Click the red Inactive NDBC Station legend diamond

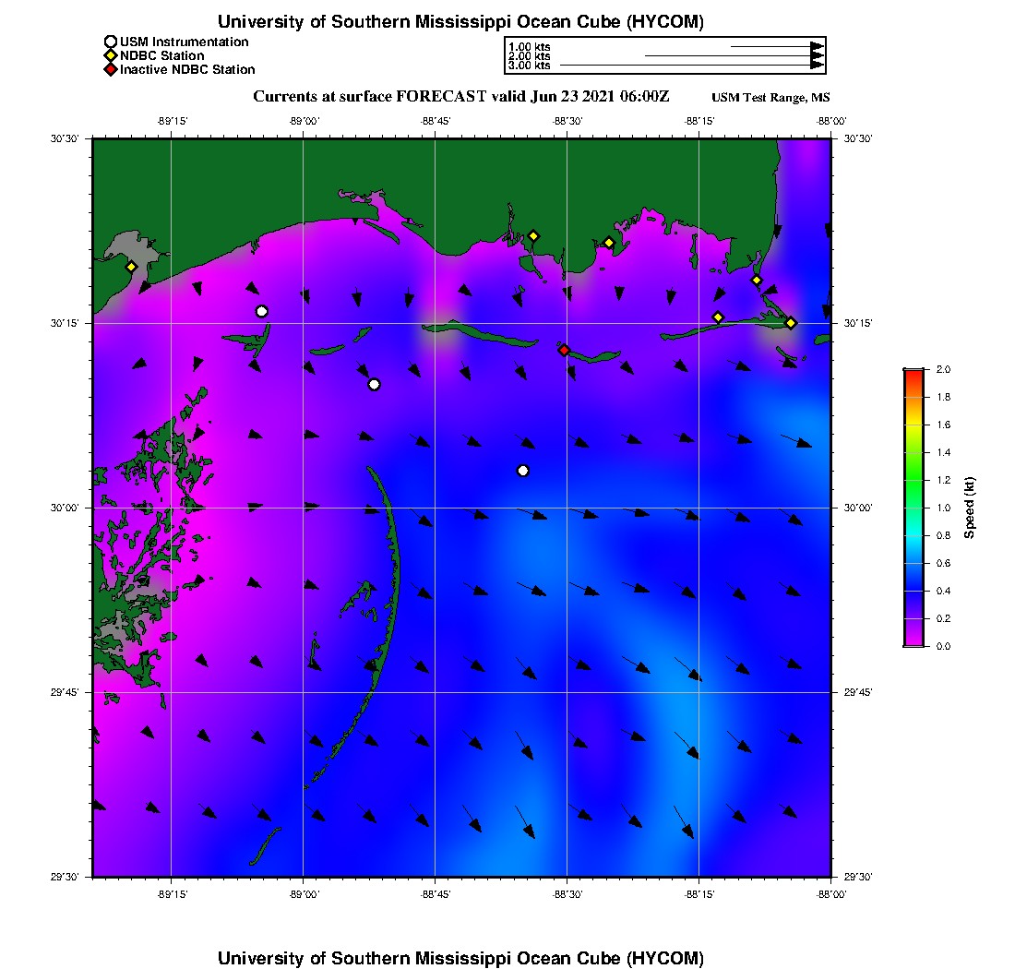(111, 69)
